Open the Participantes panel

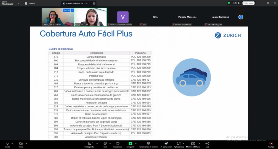click(x=89, y=144)
